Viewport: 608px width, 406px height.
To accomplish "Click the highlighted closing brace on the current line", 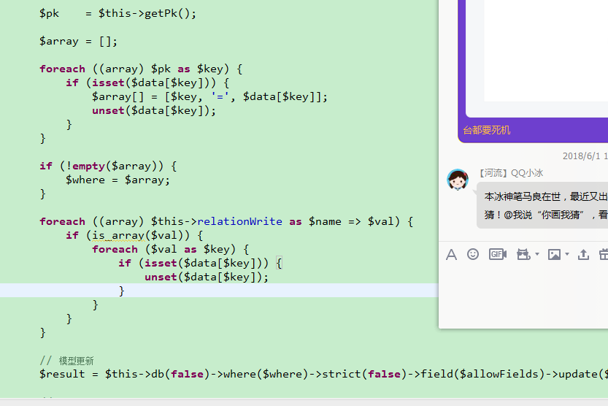I will point(121,291).
